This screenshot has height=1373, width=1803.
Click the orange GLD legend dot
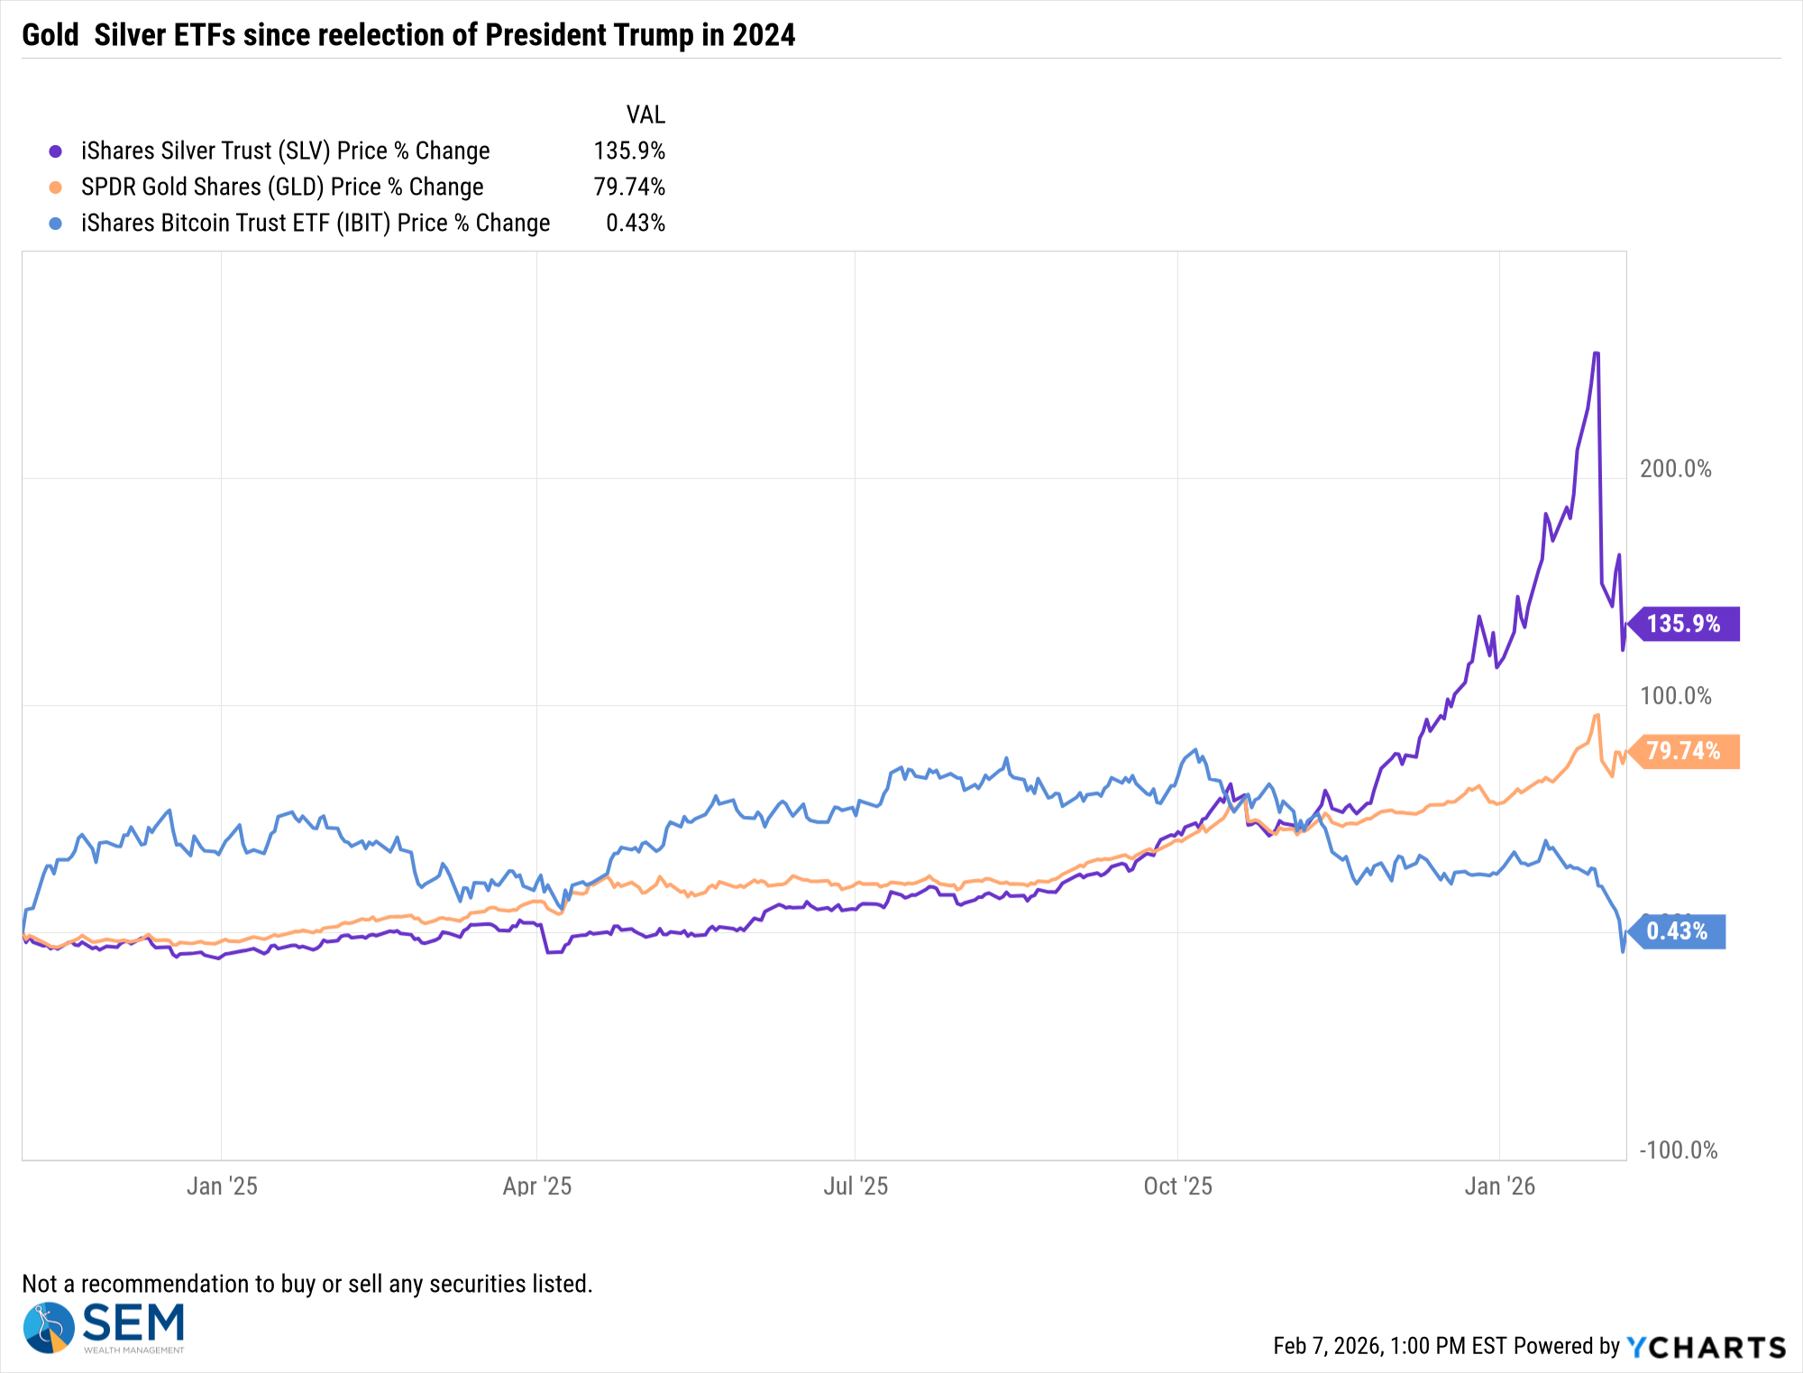click(x=56, y=188)
